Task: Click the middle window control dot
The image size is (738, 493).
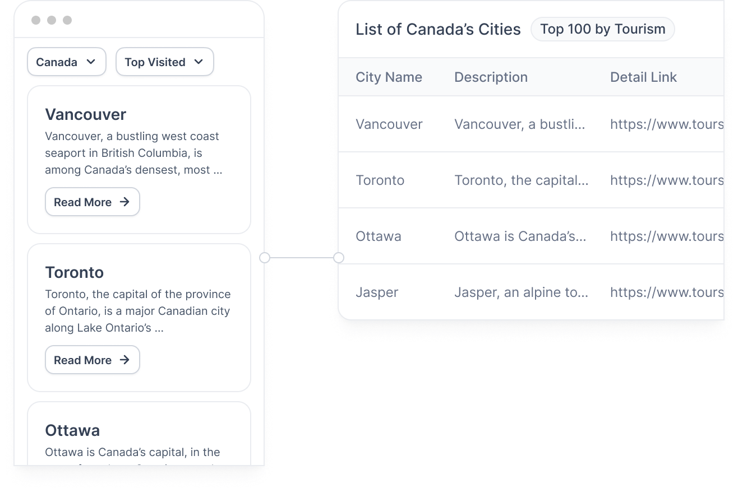Action: click(x=52, y=20)
